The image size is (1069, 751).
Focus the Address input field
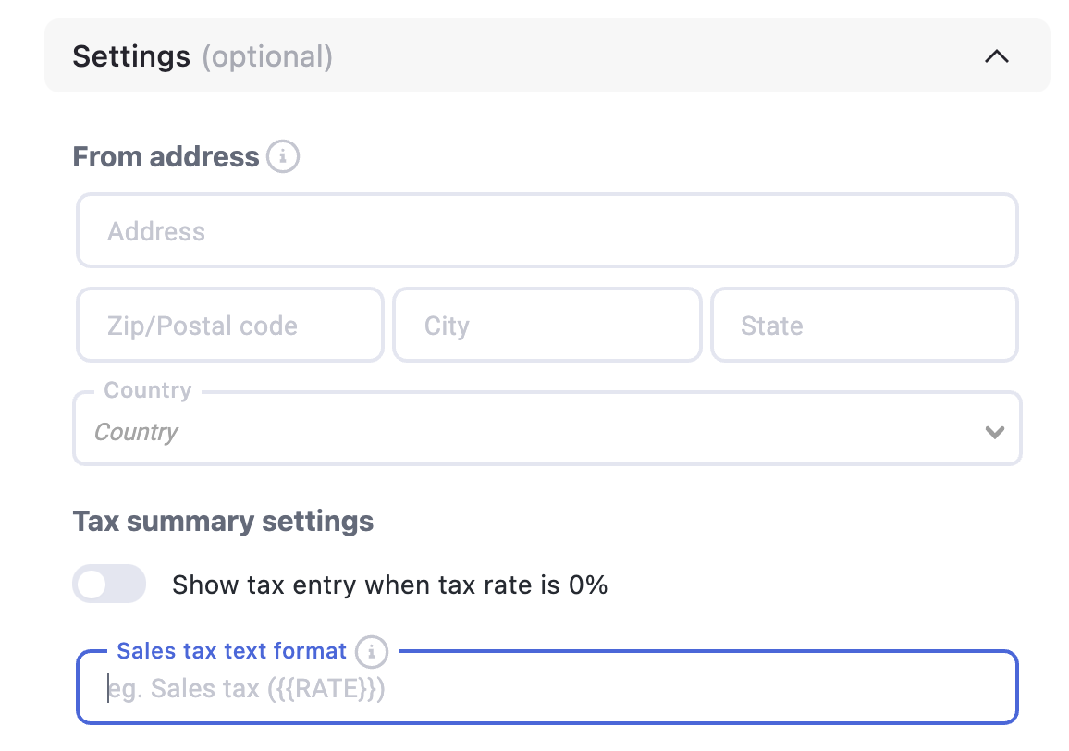(547, 230)
